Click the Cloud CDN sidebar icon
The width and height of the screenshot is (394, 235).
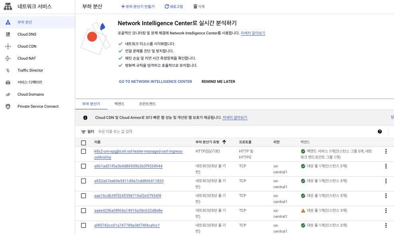click(8, 46)
